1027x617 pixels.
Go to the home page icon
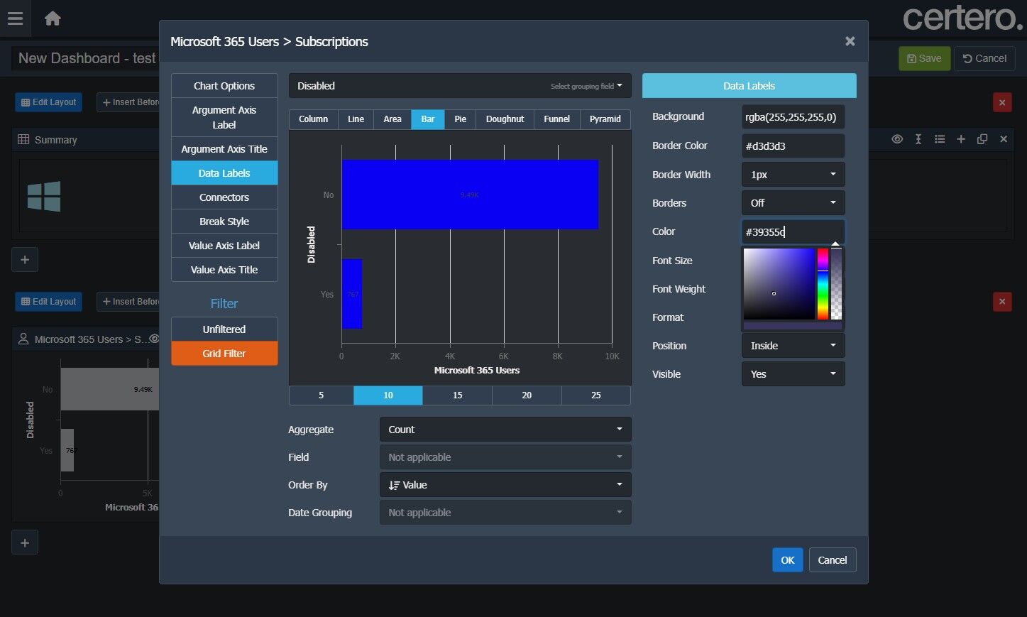click(53, 18)
